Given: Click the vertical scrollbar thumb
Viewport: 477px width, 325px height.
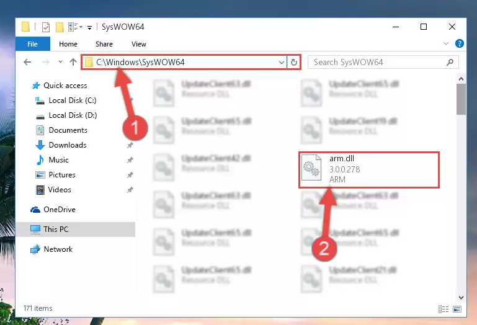Looking at the screenshot, I should coord(461,99).
